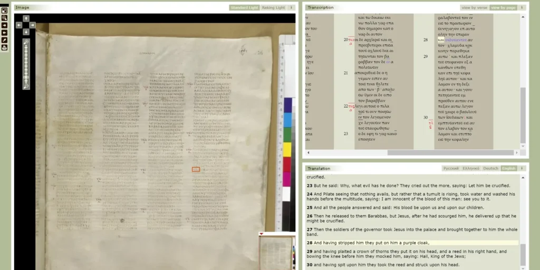Select verse 26 translation about Barabbas
This screenshot has height=270, width=540.
(x=412, y=218)
